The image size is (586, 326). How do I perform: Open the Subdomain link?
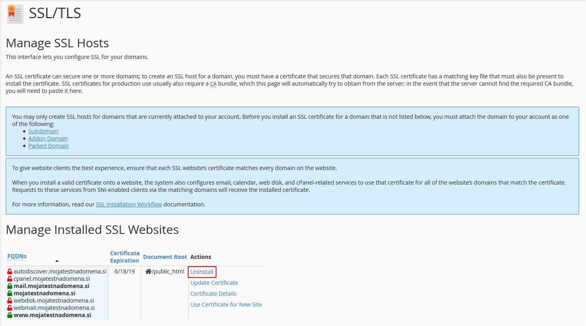click(x=43, y=131)
